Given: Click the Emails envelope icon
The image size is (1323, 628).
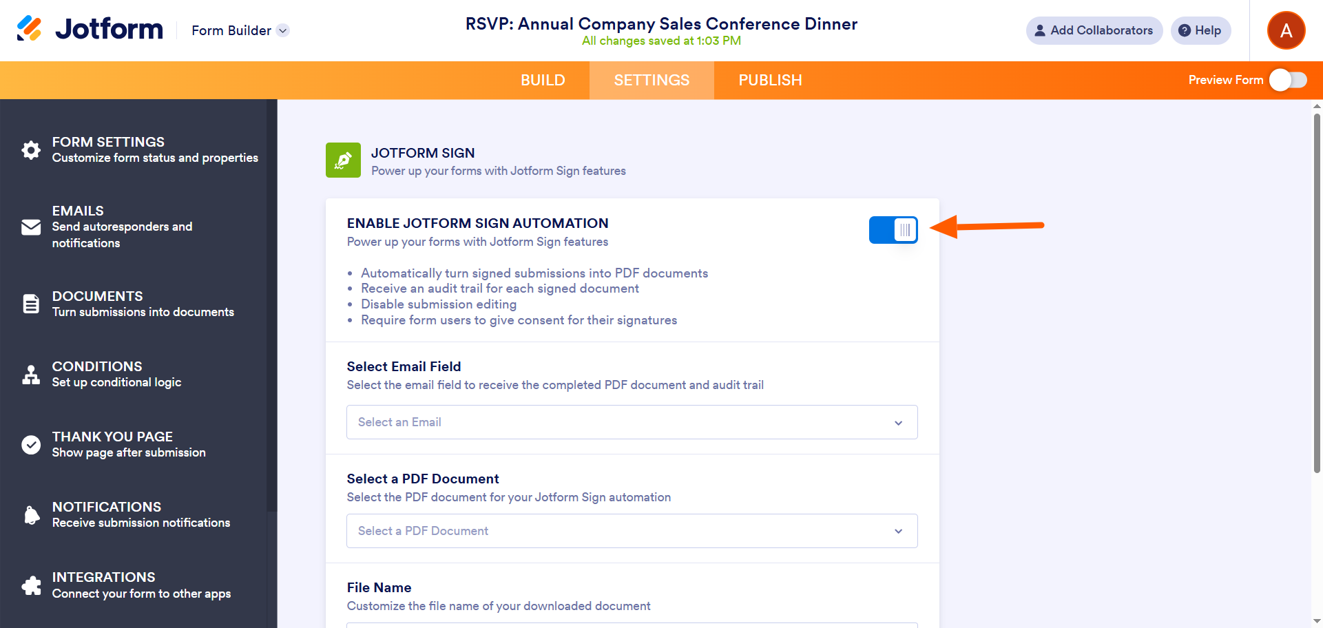Looking at the screenshot, I should (x=31, y=227).
